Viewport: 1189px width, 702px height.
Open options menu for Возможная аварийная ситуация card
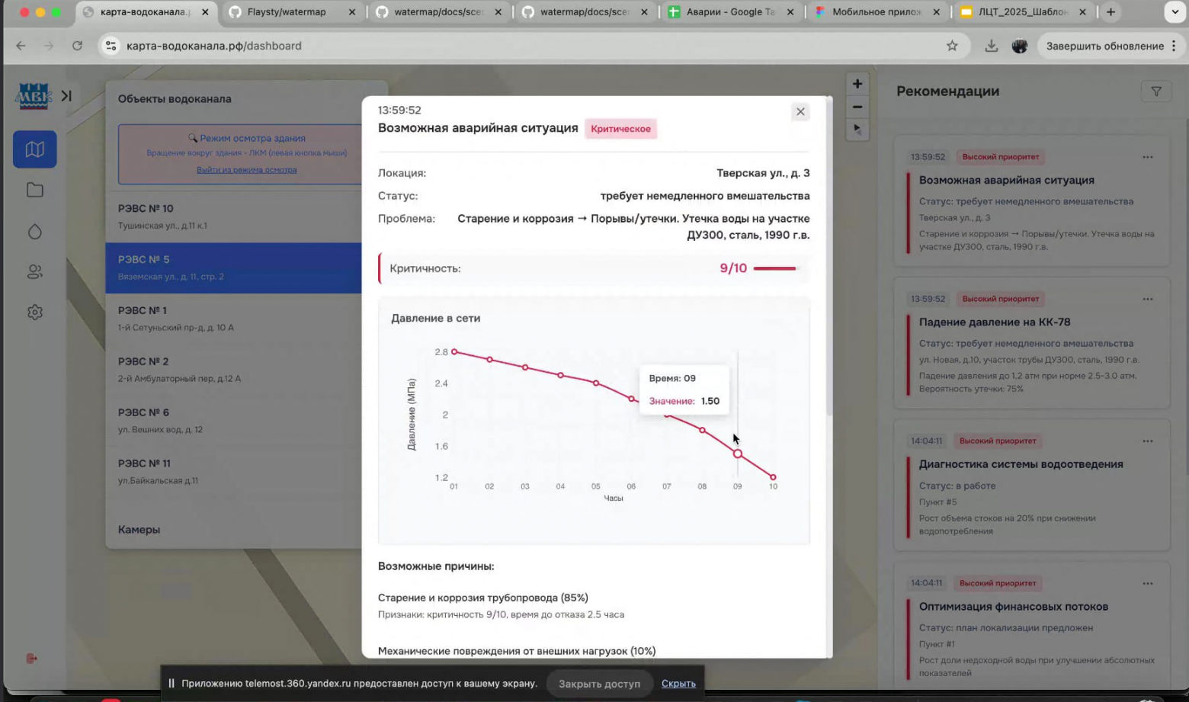[x=1148, y=157]
